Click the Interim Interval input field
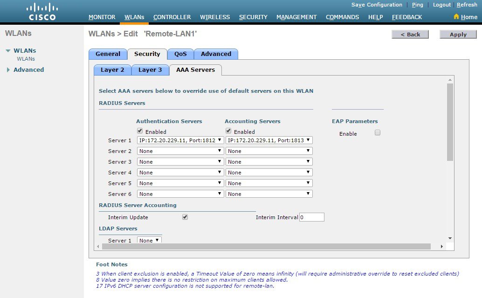The image size is (482, 298). 312,217
